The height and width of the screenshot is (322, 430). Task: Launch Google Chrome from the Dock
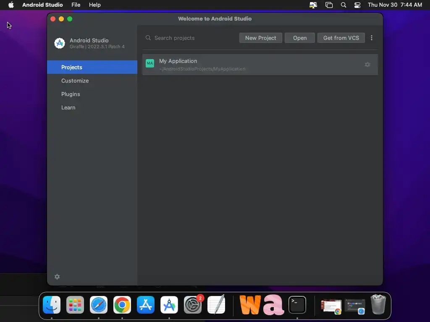(122, 305)
